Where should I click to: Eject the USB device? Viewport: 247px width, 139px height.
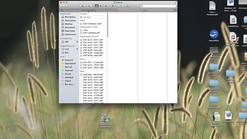point(77,42)
